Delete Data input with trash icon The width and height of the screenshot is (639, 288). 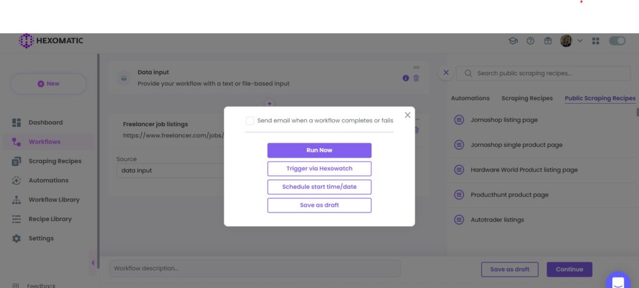point(416,78)
